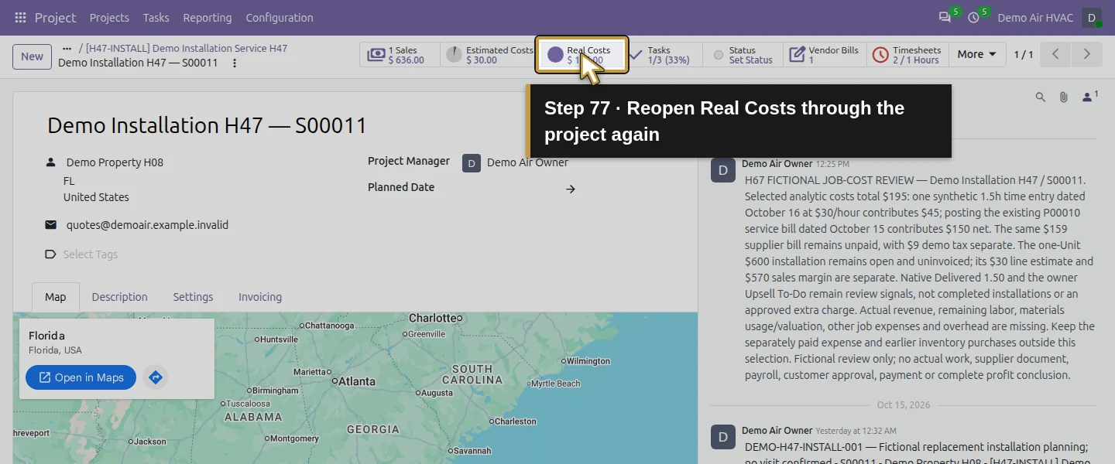
Task: Open the activities clock icon
Action: tap(973, 17)
